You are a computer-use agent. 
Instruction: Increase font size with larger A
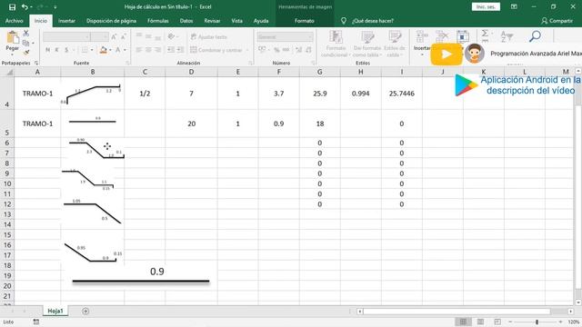pos(115,36)
